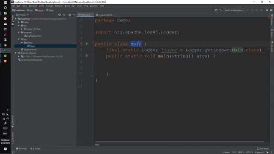Click the Cortana circle on the taskbar
This screenshot has width=274, height=154.
(5, 8)
